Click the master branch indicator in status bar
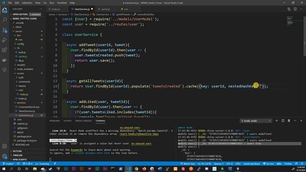 pos(8,163)
